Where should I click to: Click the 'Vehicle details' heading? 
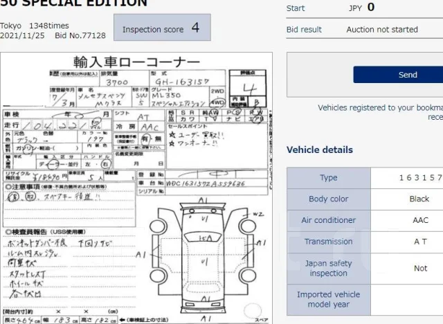click(x=320, y=150)
